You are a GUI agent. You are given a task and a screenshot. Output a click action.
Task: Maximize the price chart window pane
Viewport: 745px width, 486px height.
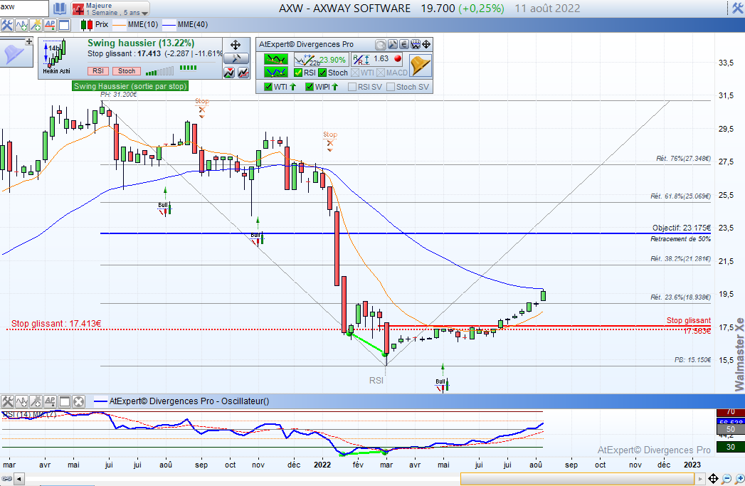(x=64, y=25)
